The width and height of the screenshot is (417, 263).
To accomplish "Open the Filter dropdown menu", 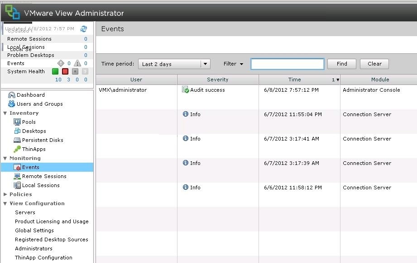I will point(233,64).
